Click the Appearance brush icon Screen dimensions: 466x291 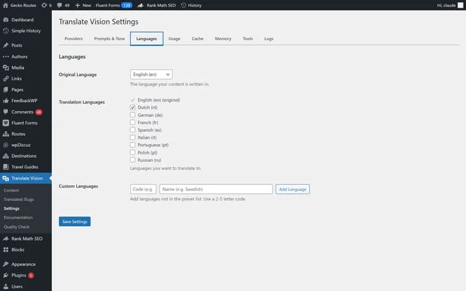pyautogui.click(x=6, y=264)
